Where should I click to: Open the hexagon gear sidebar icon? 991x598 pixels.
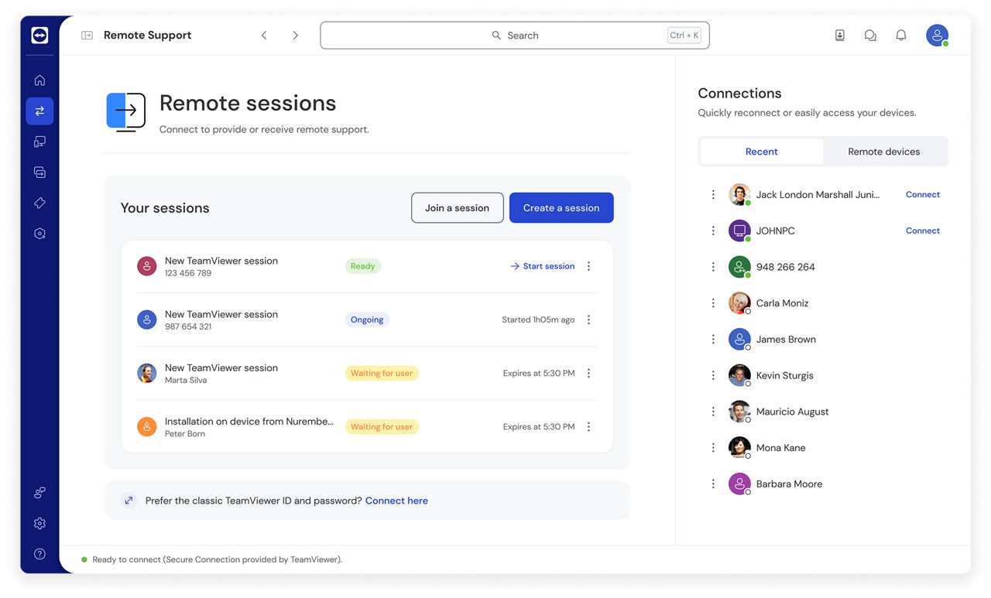39,233
